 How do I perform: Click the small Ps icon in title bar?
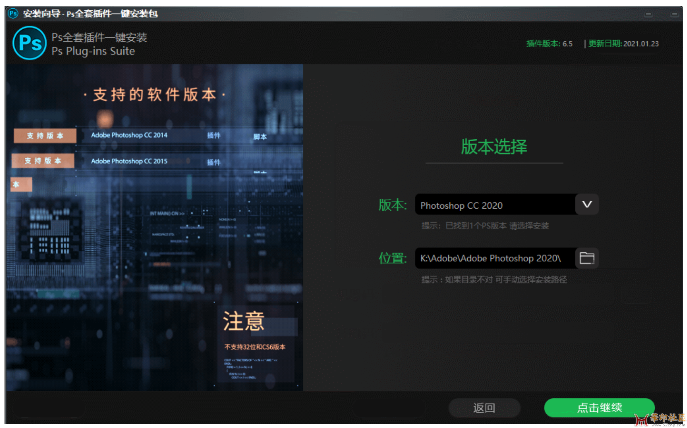coord(13,13)
